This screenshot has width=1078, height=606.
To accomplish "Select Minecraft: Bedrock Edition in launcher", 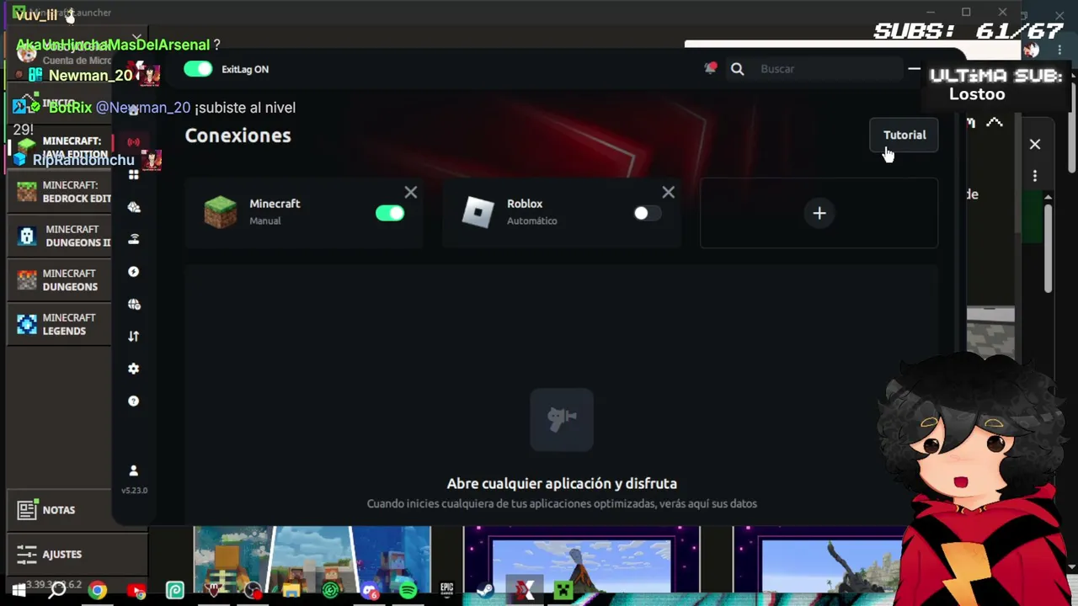I will [59, 192].
